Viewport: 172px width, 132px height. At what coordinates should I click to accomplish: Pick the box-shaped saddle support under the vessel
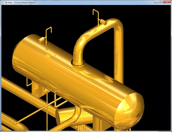38,90
